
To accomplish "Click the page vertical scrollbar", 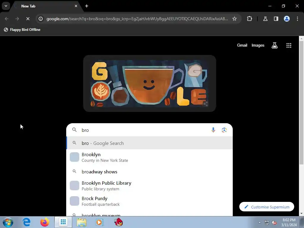I will click(301, 103).
